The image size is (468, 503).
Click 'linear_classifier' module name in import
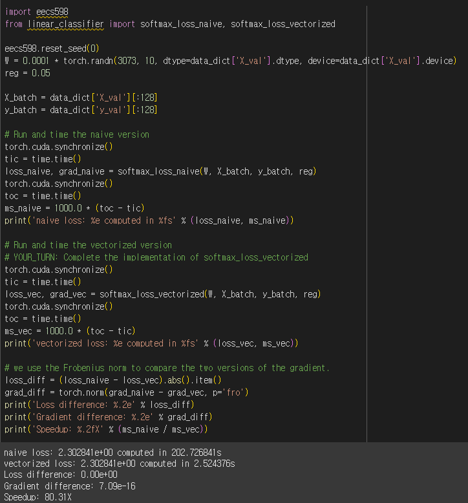65,24
